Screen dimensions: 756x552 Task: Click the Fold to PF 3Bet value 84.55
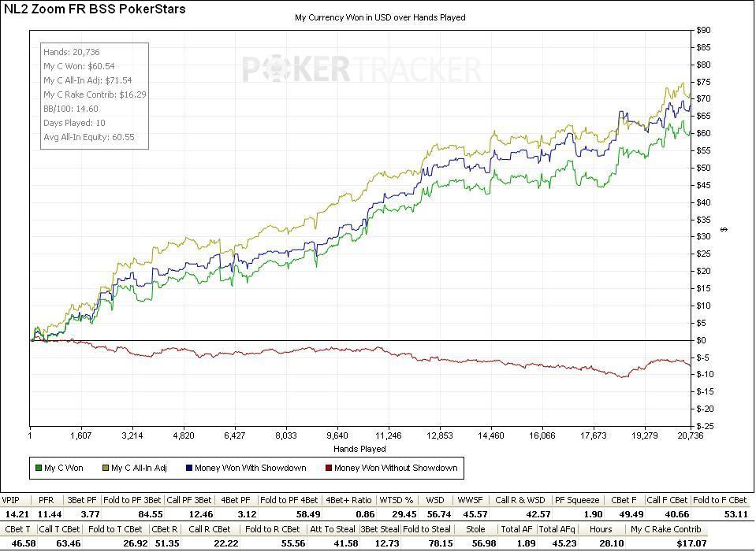pyautogui.click(x=151, y=514)
